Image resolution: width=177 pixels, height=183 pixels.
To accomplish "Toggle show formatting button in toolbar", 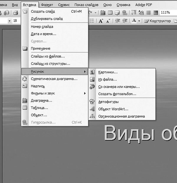I will click(141, 13).
